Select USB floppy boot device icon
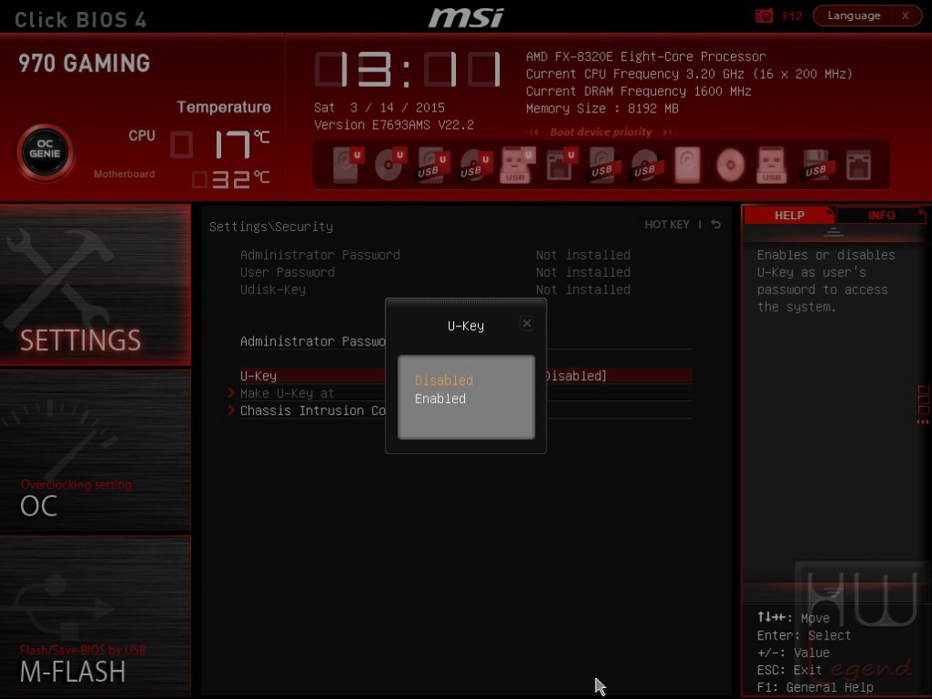The width and height of the screenshot is (932, 699). tap(816, 164)
